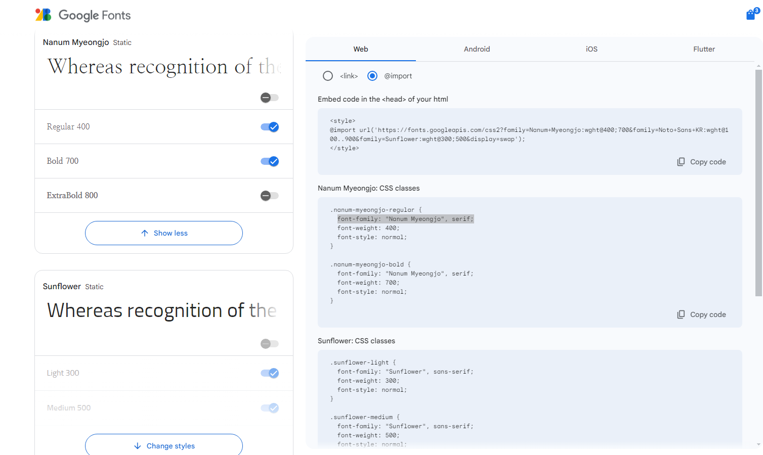This screenshot has width=763, height=455.
Task: Click the copy icon for embed code
Action: (681, 162)
